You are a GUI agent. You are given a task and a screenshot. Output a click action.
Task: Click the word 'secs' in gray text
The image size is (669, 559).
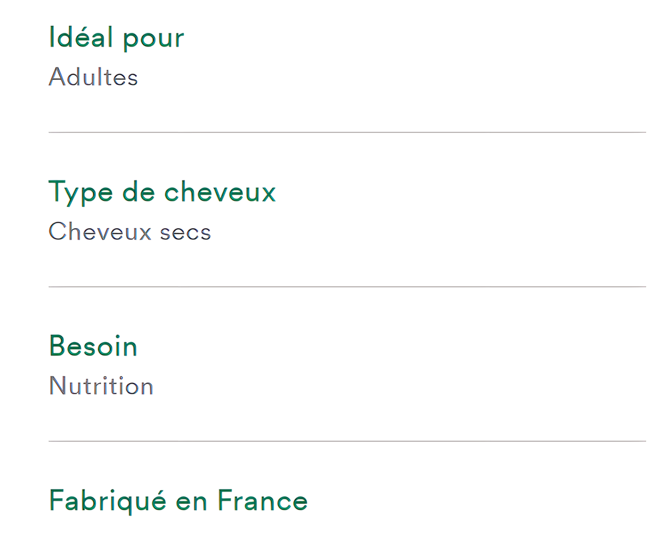click(x=186, y=234)
